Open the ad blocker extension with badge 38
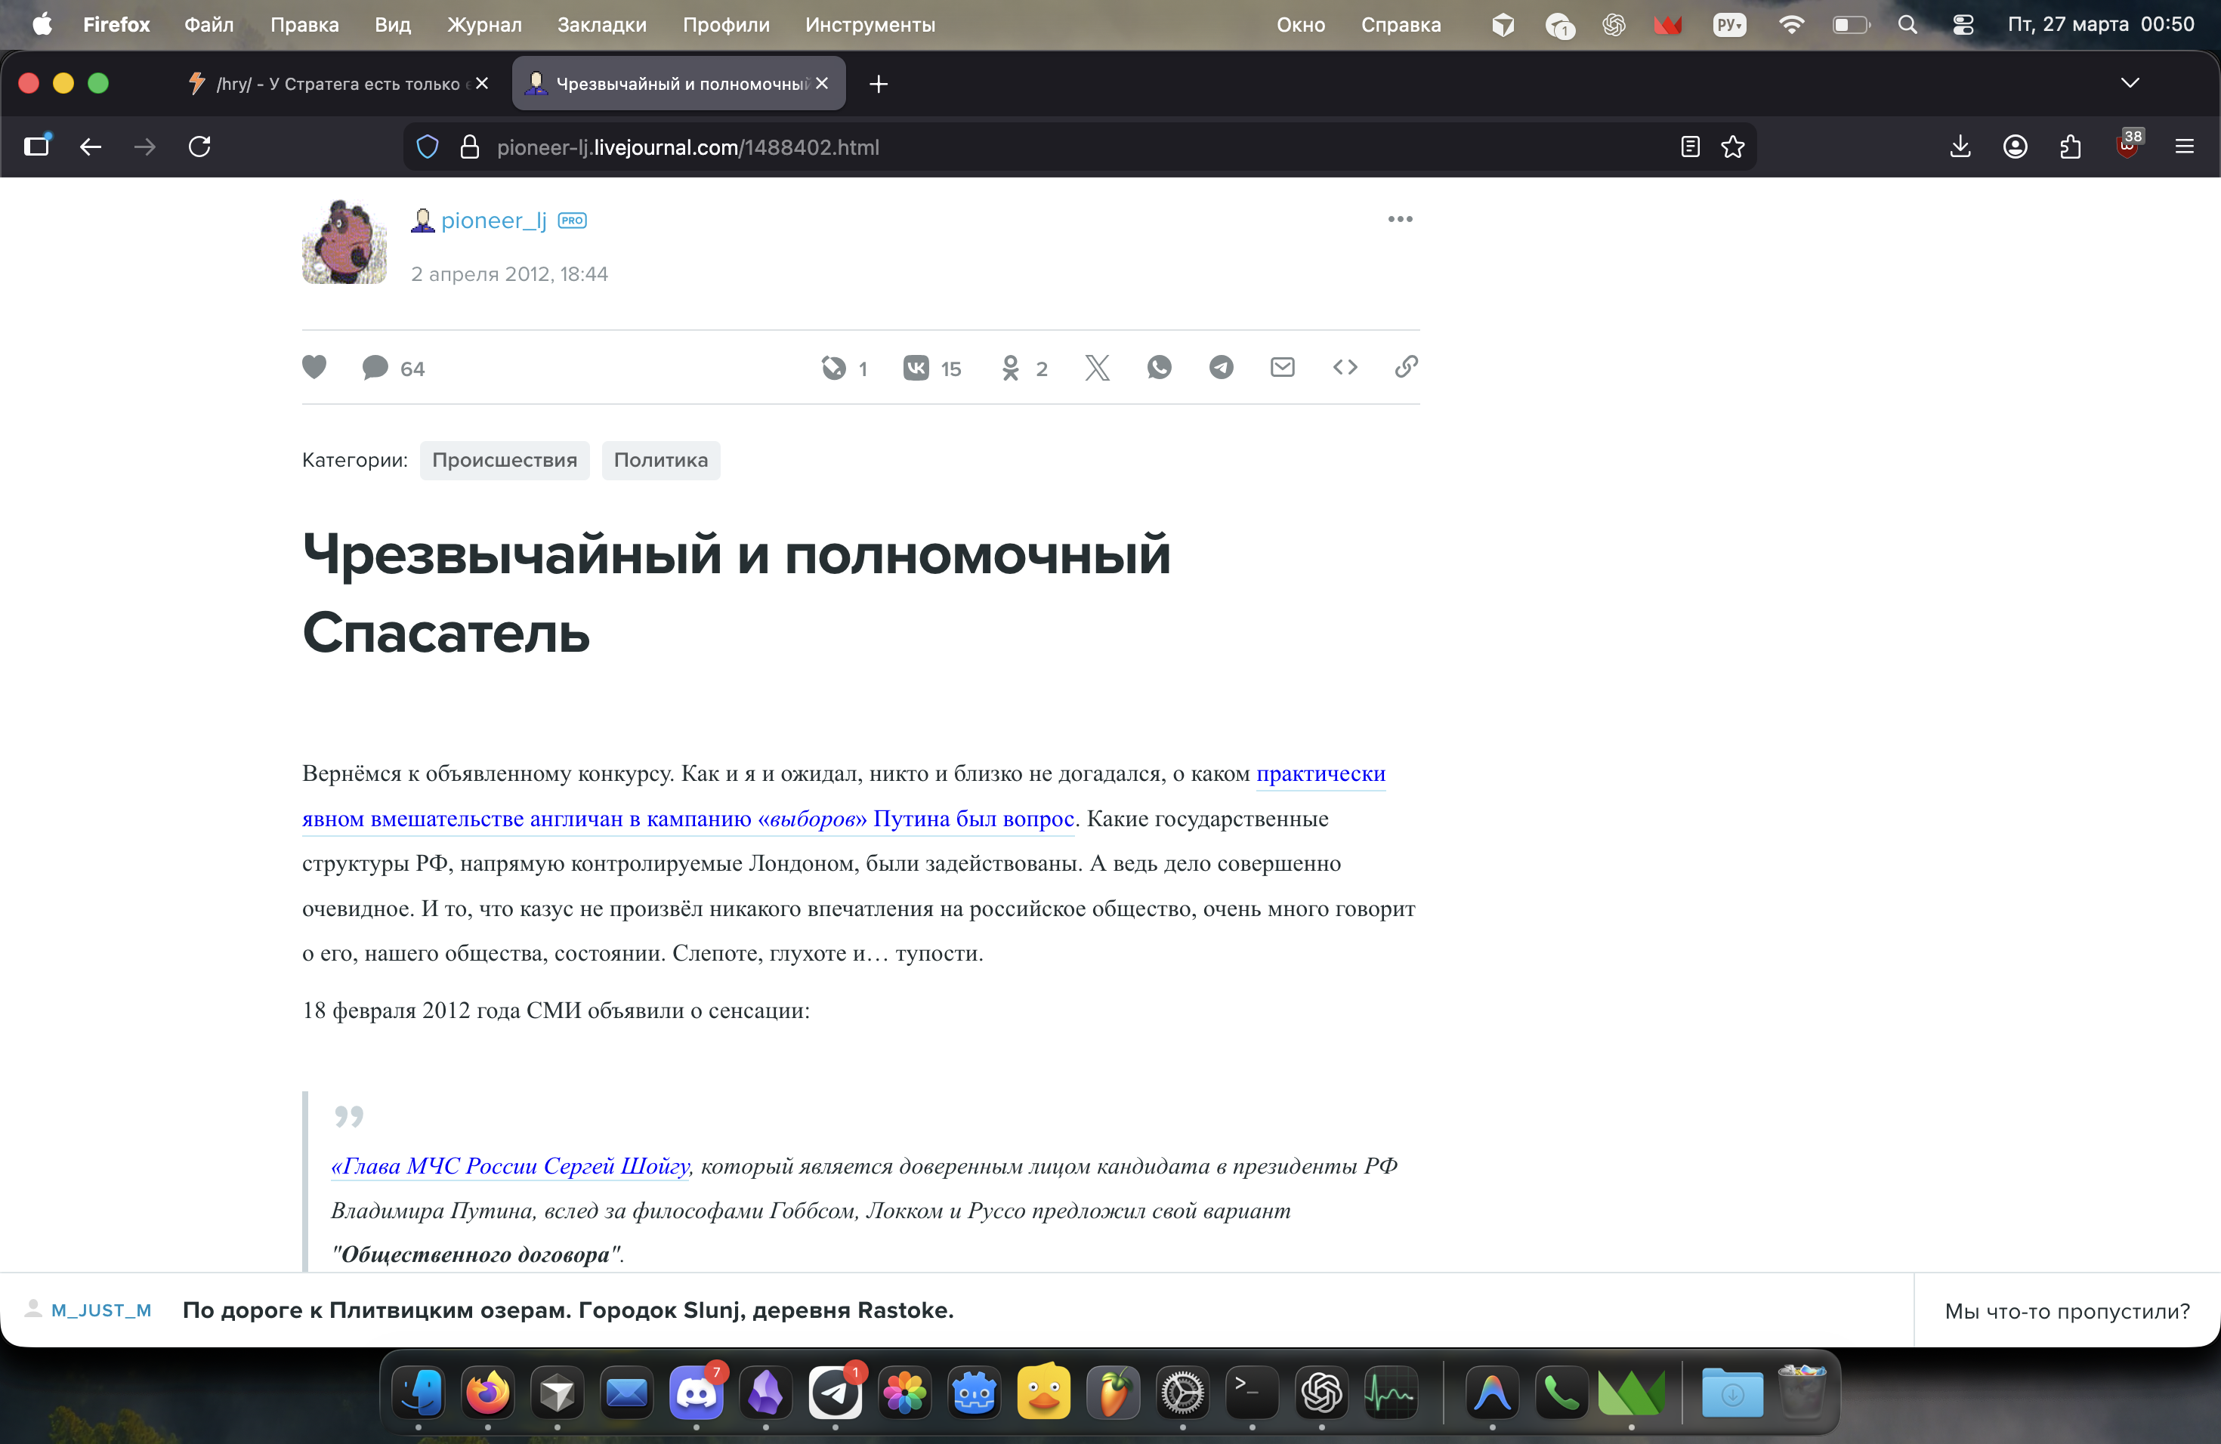Image resolution: width=2221 pixels, height=1444 pixels. coord(2127,144)
